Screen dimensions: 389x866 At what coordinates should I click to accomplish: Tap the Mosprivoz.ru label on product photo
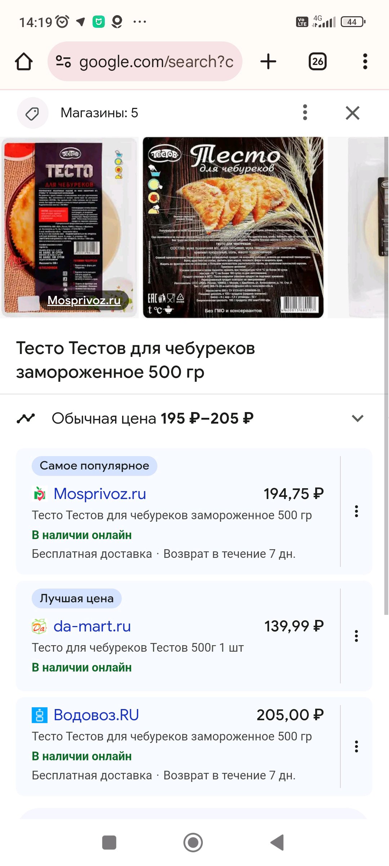(84, 300)
